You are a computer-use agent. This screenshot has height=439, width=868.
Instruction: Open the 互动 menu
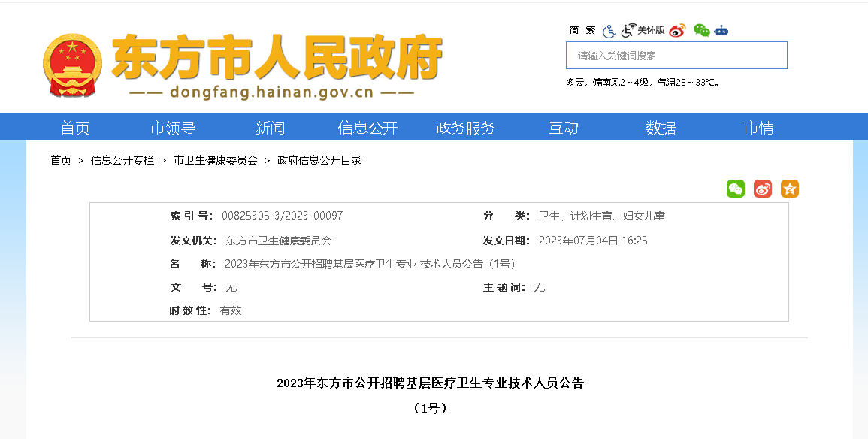click(x=564, y=128)
